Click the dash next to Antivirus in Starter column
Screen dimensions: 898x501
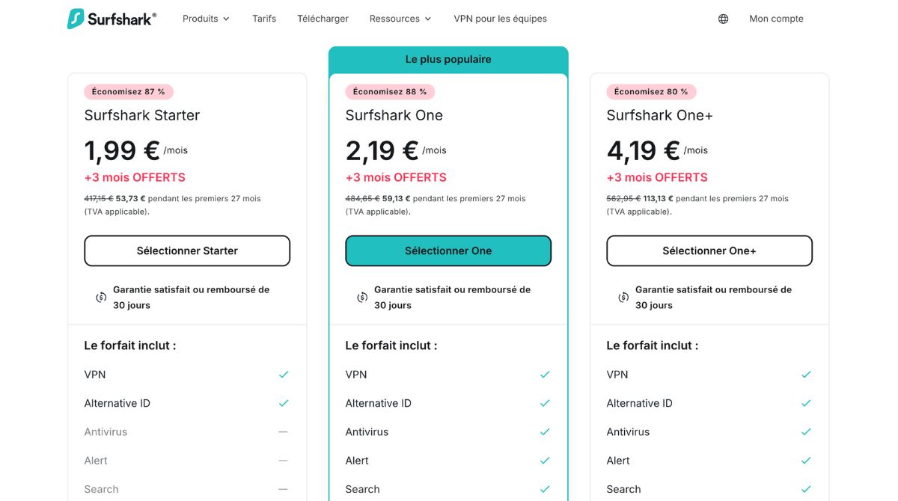point(284,431)
